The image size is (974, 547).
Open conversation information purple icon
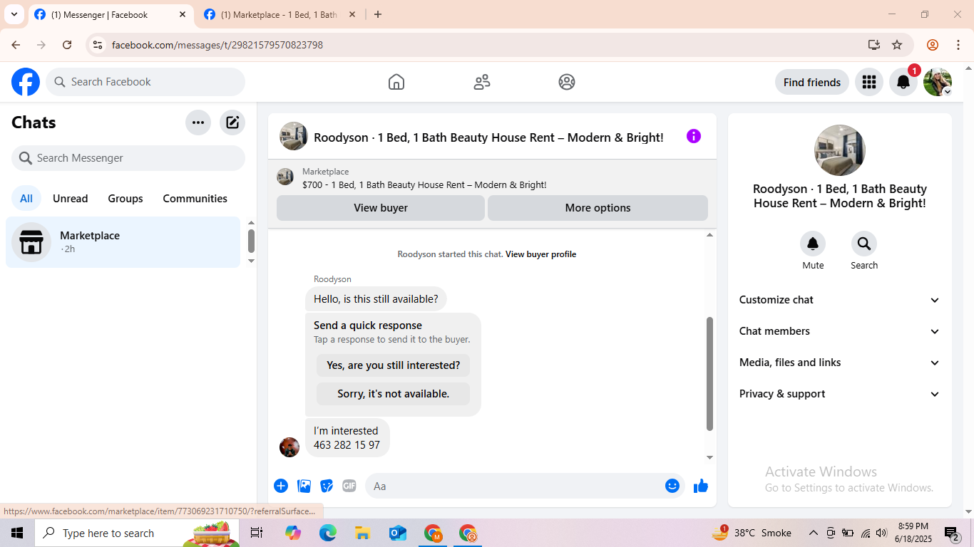694,136
